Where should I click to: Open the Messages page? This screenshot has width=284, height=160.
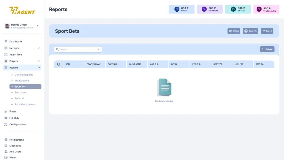point(15,146)
